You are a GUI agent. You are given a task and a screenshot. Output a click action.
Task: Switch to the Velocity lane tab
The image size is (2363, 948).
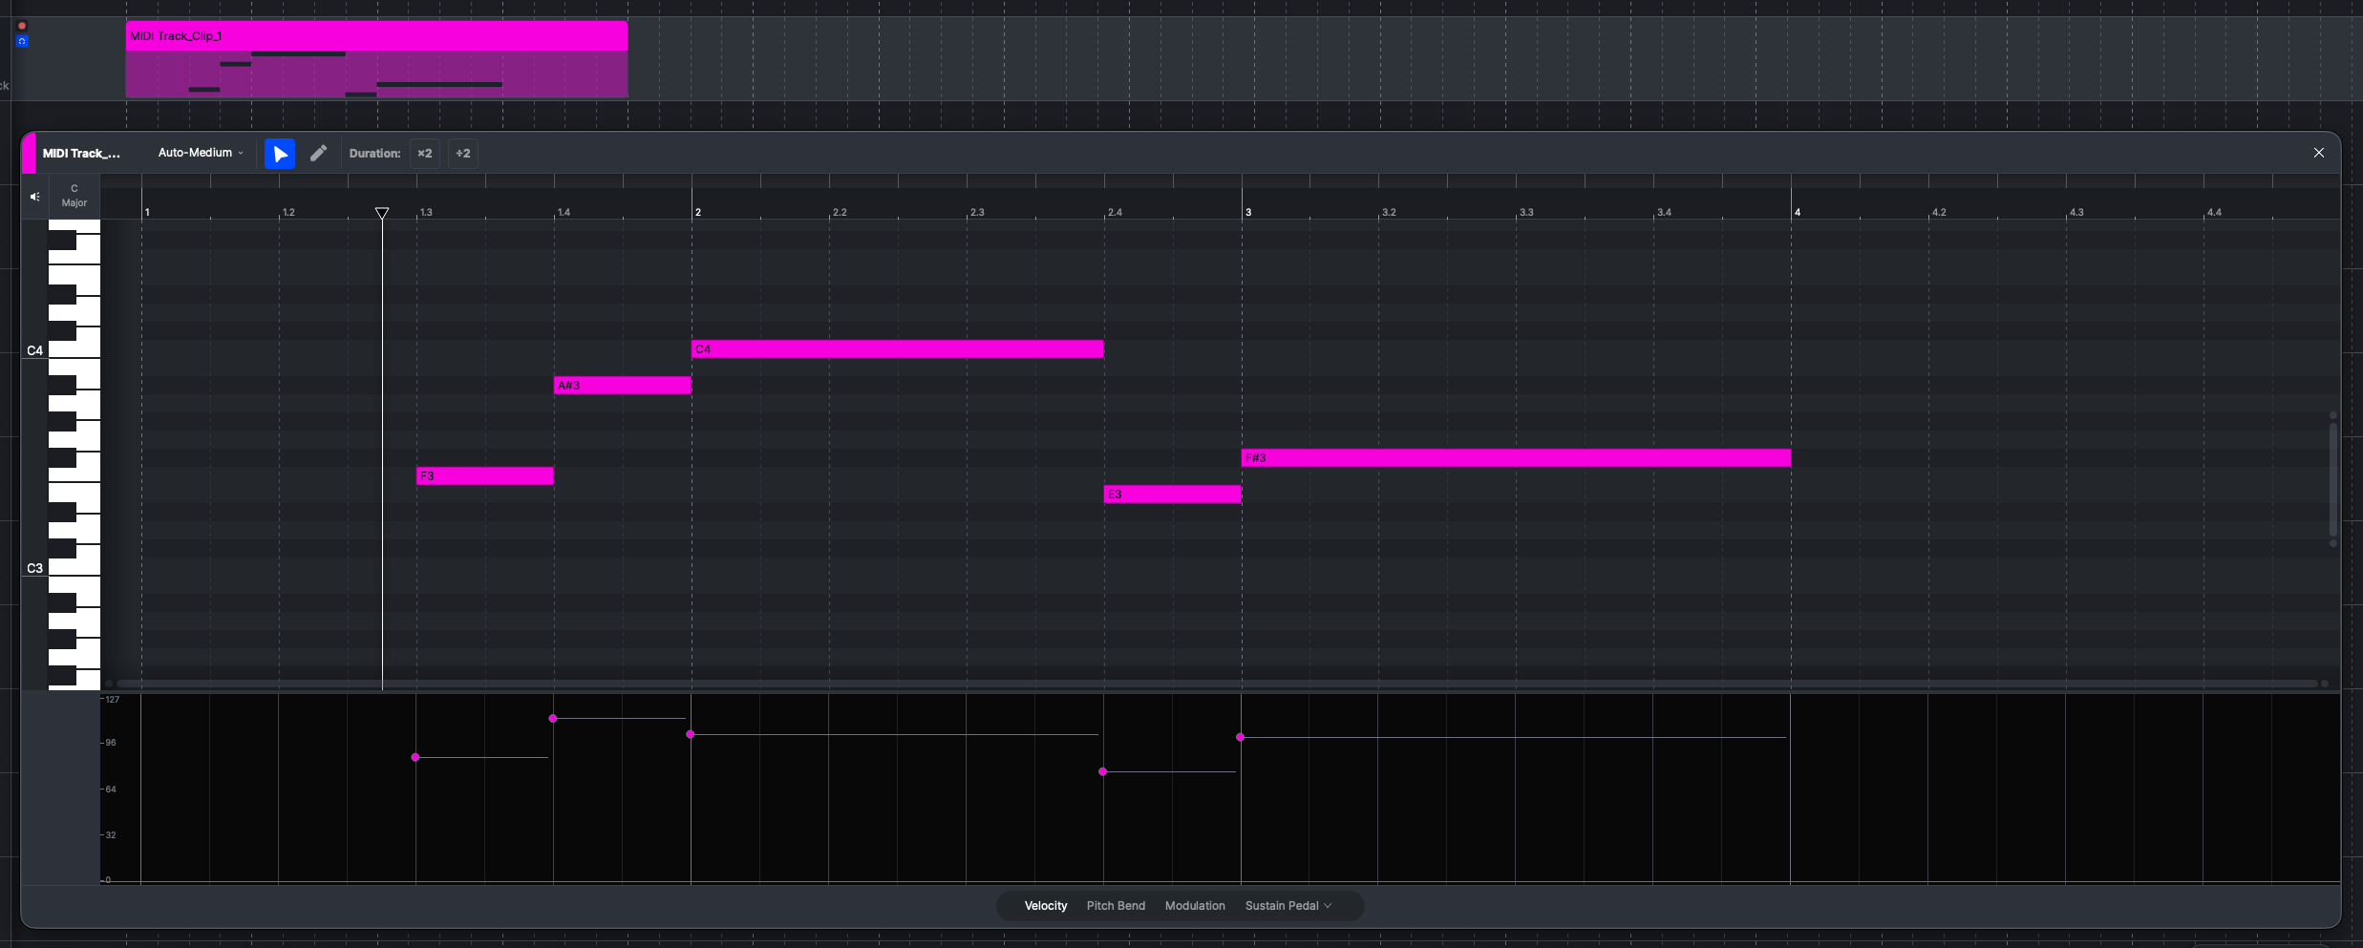[1046, 906]
